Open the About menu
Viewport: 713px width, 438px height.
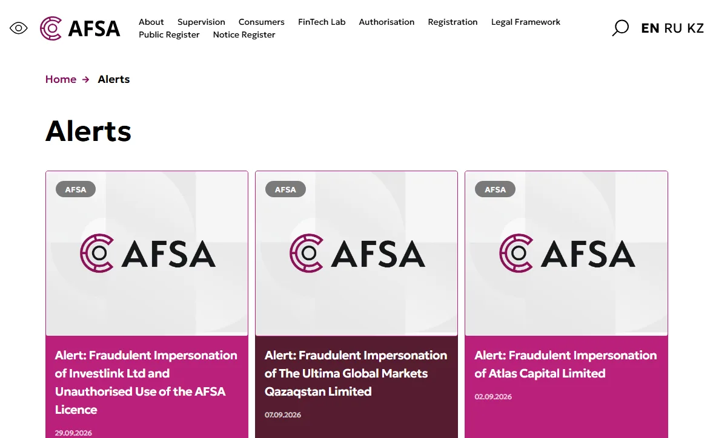151,22
